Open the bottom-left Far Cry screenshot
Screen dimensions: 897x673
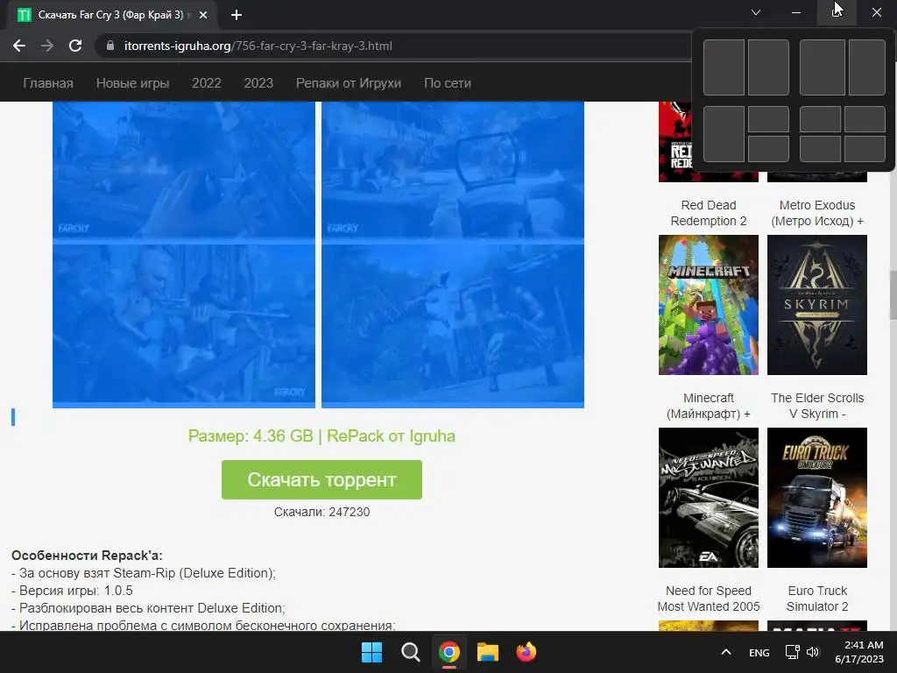(x=184, y=324)
